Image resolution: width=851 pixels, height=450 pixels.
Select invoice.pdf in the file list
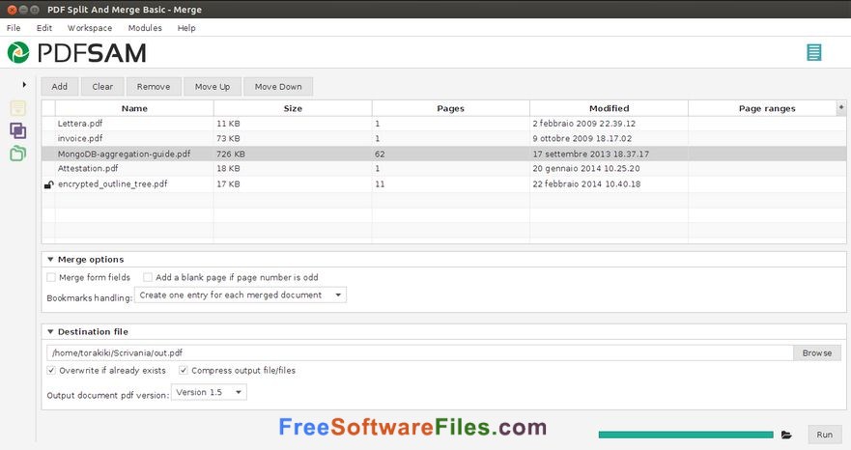[x=80, y=138]
